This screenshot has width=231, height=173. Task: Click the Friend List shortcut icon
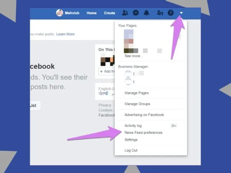coord(160,13)
